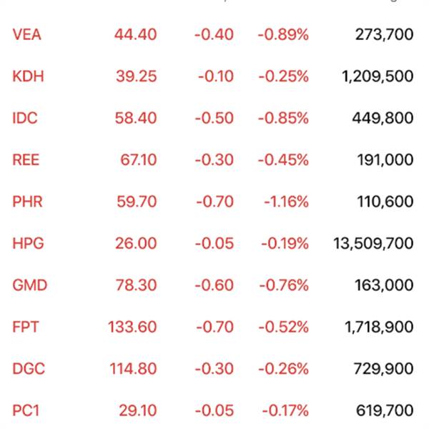
Task: Click the 13,509,700 volume for HPG
Action: (373, 243)
